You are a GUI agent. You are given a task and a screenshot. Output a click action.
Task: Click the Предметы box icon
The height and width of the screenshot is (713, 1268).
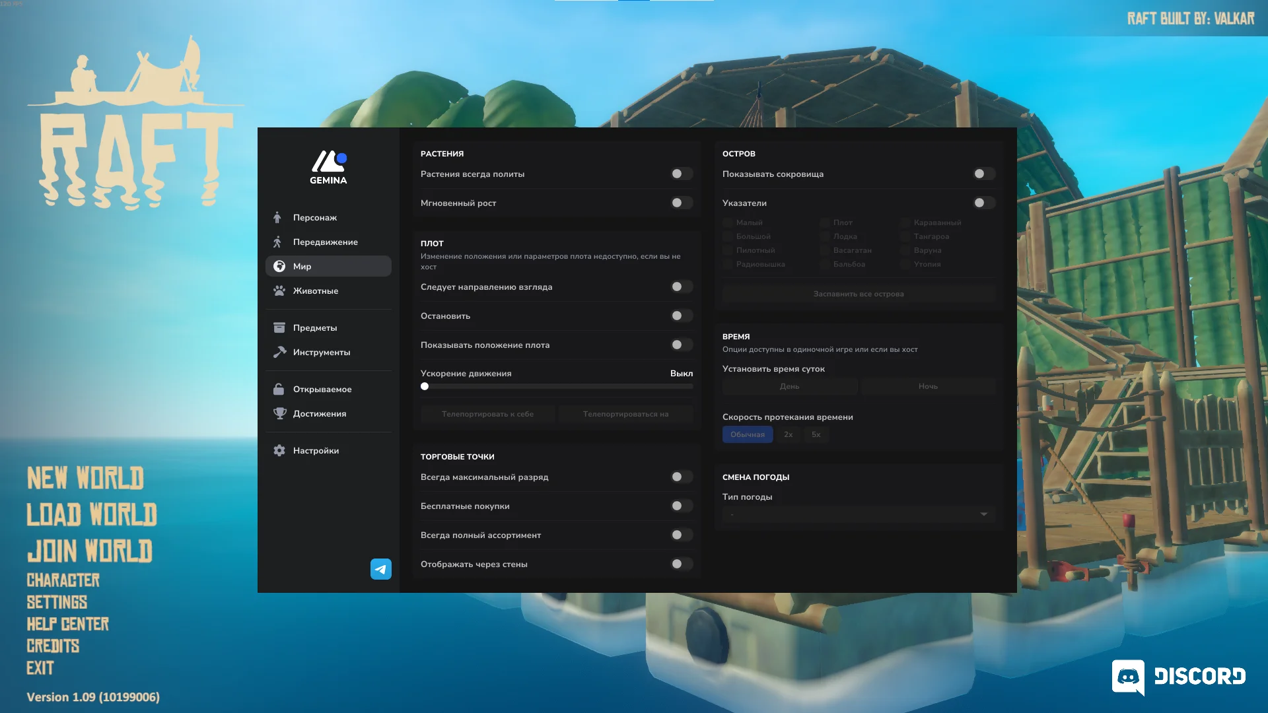pyautogui.click(x=279, y=327)
